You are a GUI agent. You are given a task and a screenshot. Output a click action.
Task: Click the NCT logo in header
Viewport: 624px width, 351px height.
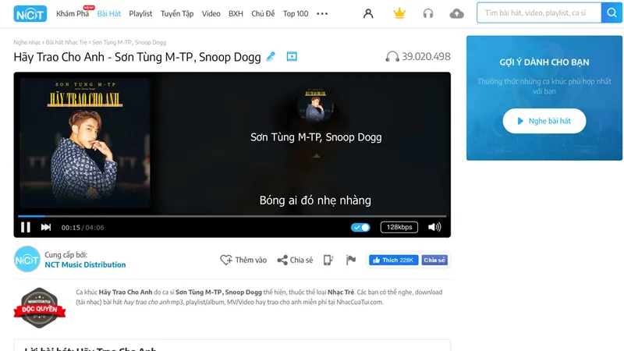pyautogui.click(x=30, y=14)
